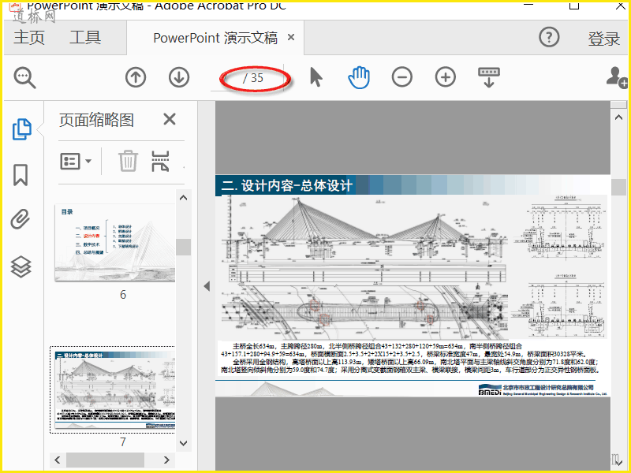631x473 pixels.
Task: Click the 登录 sign-in button
Action: point(603,39)
